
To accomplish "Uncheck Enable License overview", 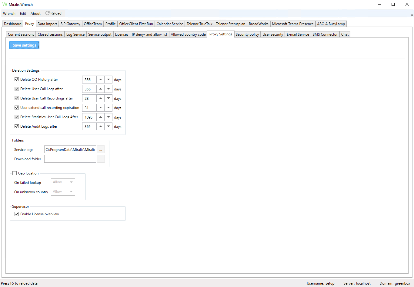I will (17, 214).
